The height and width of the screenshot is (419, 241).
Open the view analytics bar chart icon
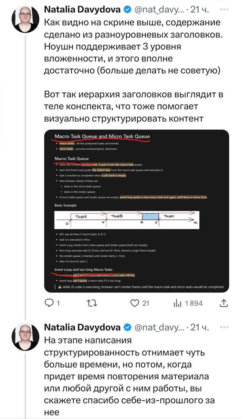177,303
